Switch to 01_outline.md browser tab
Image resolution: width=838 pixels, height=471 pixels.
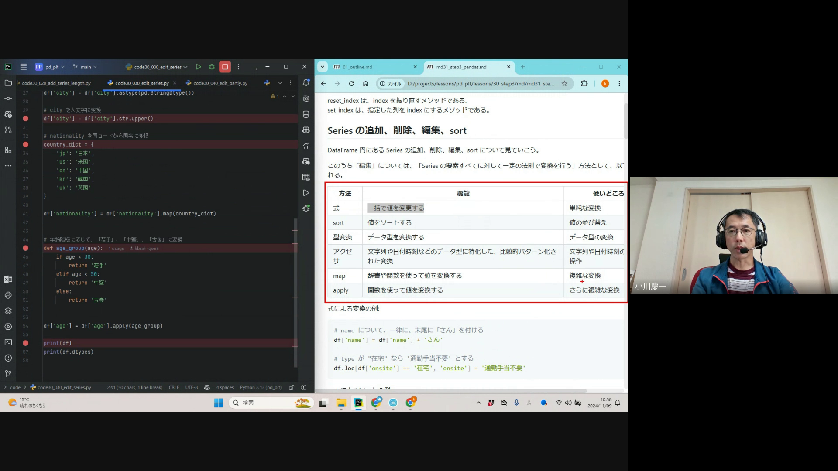[357, 67]
